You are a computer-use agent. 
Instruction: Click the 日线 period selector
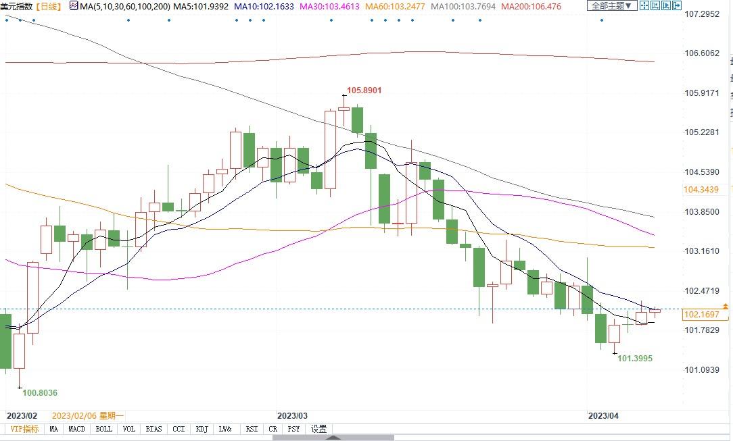[49, 6]
